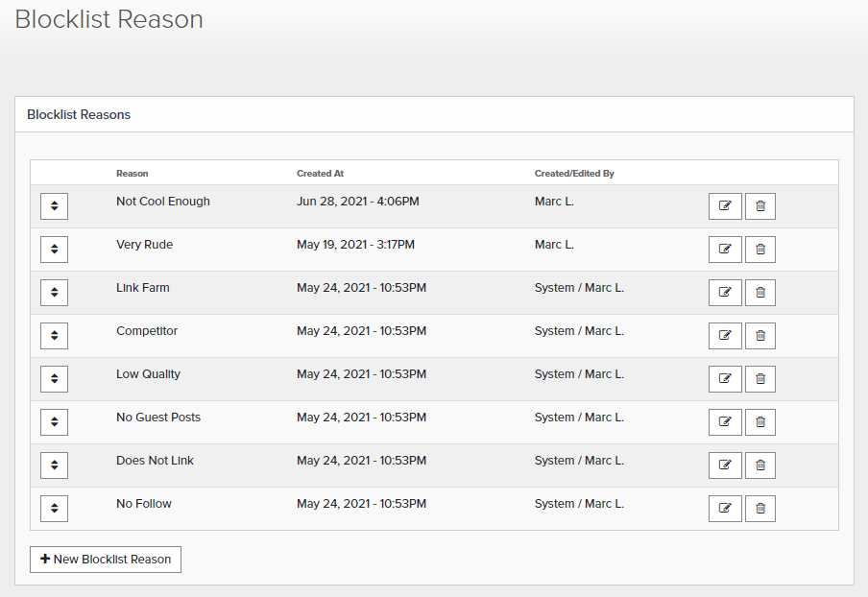Viewport: 868px width, 597px height.
Task: Delete the Very Rude reason
Action: (x=760, y=249)
